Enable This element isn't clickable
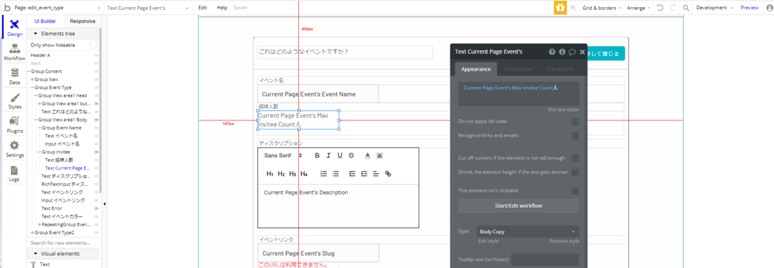 point(575,191)
